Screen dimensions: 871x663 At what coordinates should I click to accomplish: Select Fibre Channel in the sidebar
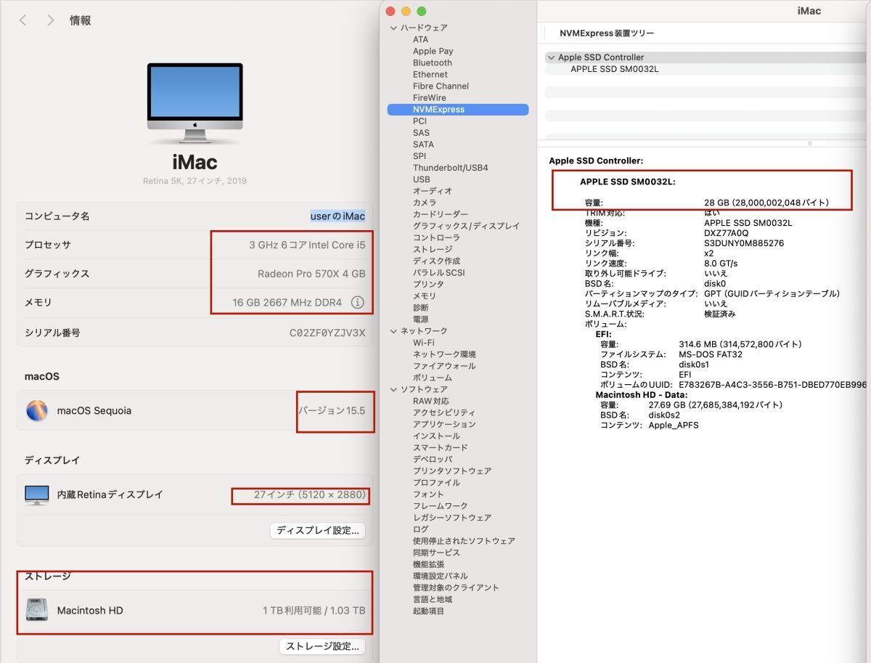tap(441, 86)
